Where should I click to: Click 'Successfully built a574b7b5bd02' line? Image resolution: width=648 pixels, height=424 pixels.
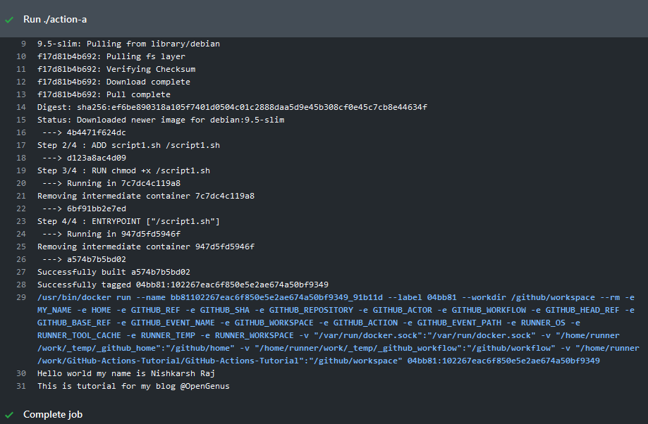point(114,272)
